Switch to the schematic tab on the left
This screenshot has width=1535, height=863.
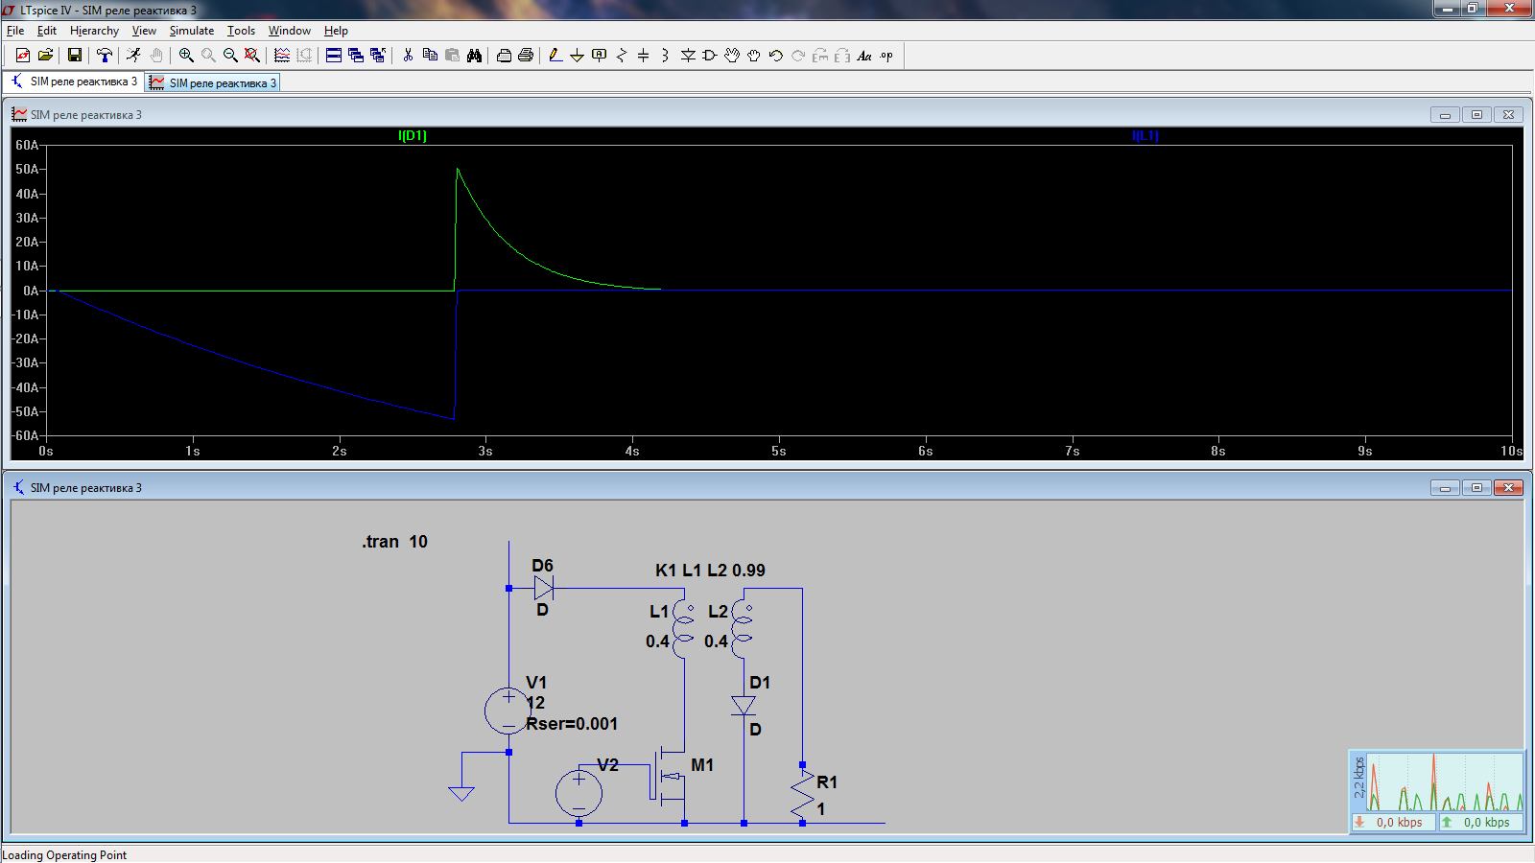(x=75, y=82)
